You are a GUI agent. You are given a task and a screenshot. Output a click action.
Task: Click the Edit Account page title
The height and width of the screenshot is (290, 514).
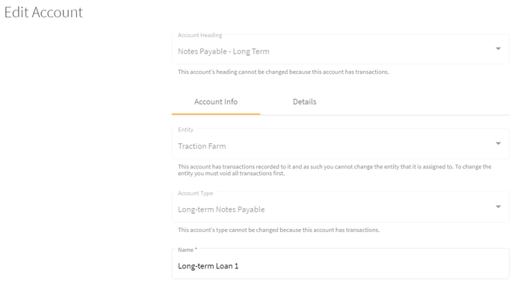[x=43, y=13]
